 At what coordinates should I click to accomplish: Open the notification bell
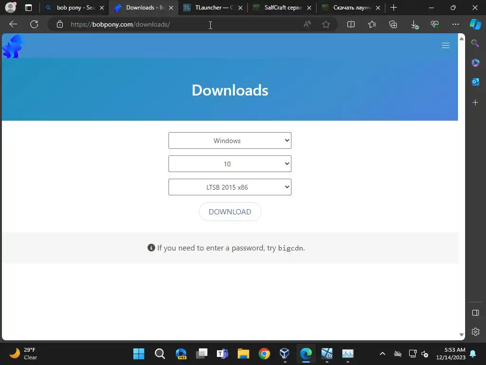click(x=473, y=354)
